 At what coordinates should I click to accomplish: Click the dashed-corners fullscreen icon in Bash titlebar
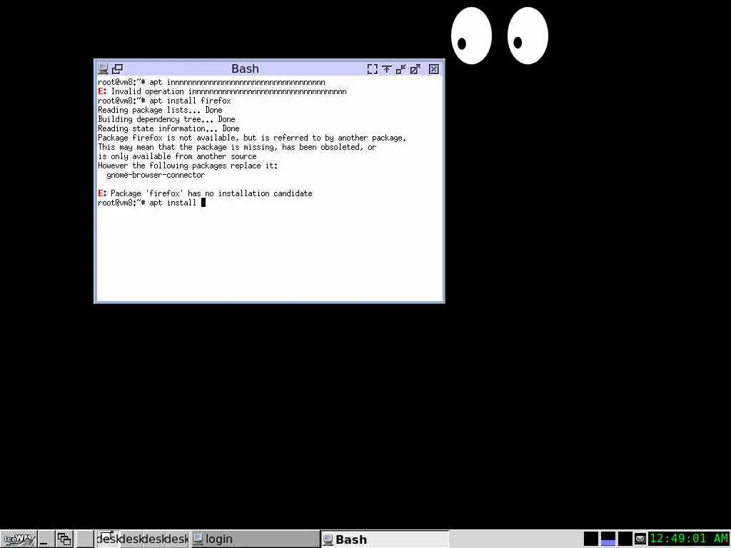tap(373, 69)
